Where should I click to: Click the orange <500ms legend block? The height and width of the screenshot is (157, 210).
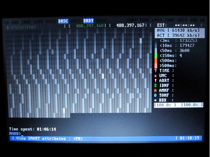[156, 61]
